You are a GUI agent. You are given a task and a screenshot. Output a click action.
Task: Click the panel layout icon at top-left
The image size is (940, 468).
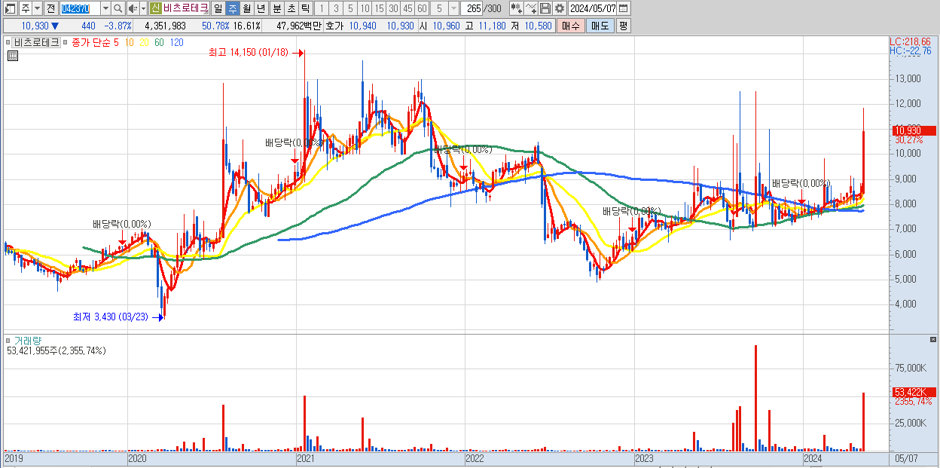click(10, 8)
